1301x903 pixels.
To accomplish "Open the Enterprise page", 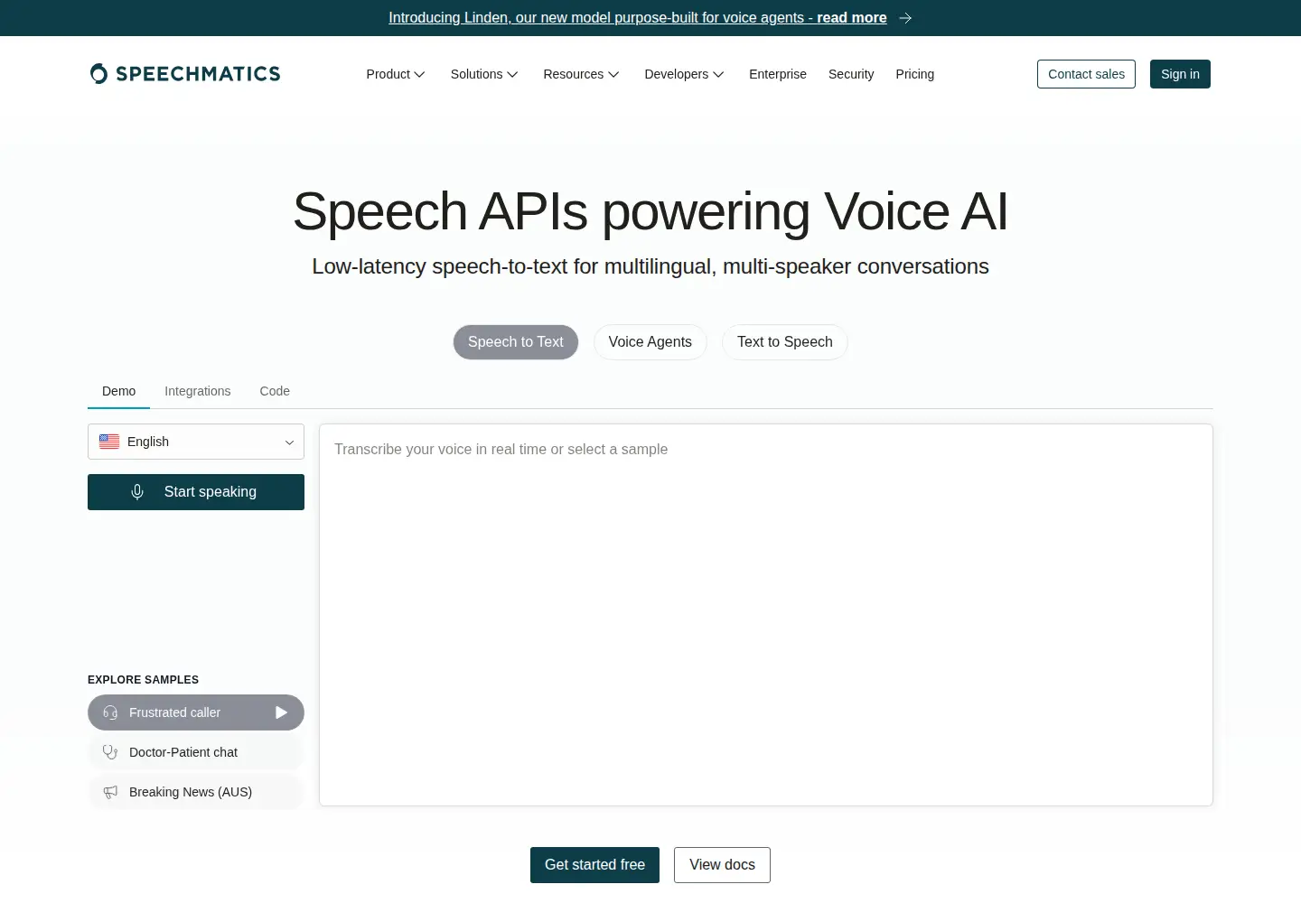I will point(778,74).
